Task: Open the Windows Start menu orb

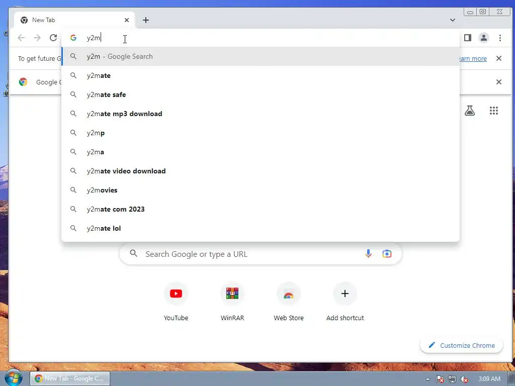Action: [13, 378]
